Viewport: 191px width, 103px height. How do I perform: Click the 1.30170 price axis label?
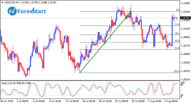tap(185, 46)
